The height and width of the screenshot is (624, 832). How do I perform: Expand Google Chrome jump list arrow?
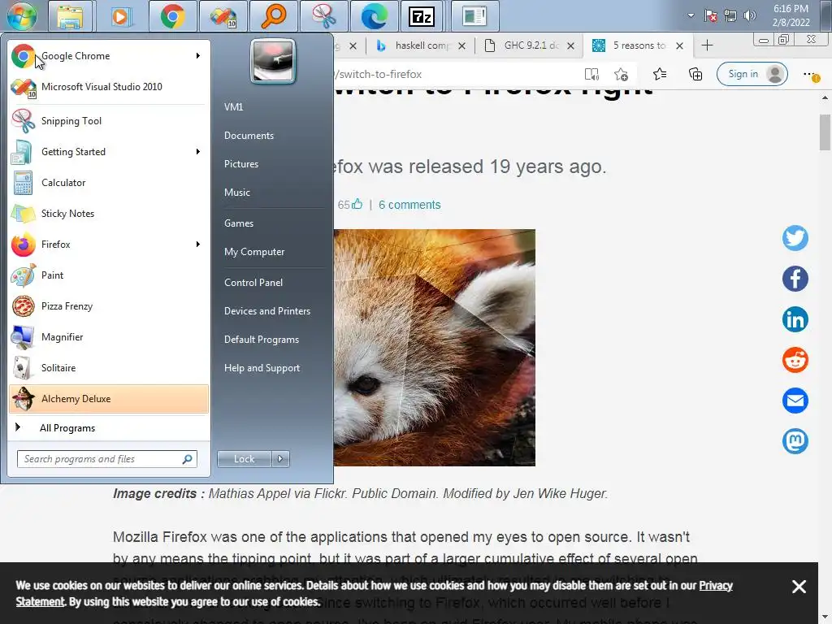tap(198, 56)
